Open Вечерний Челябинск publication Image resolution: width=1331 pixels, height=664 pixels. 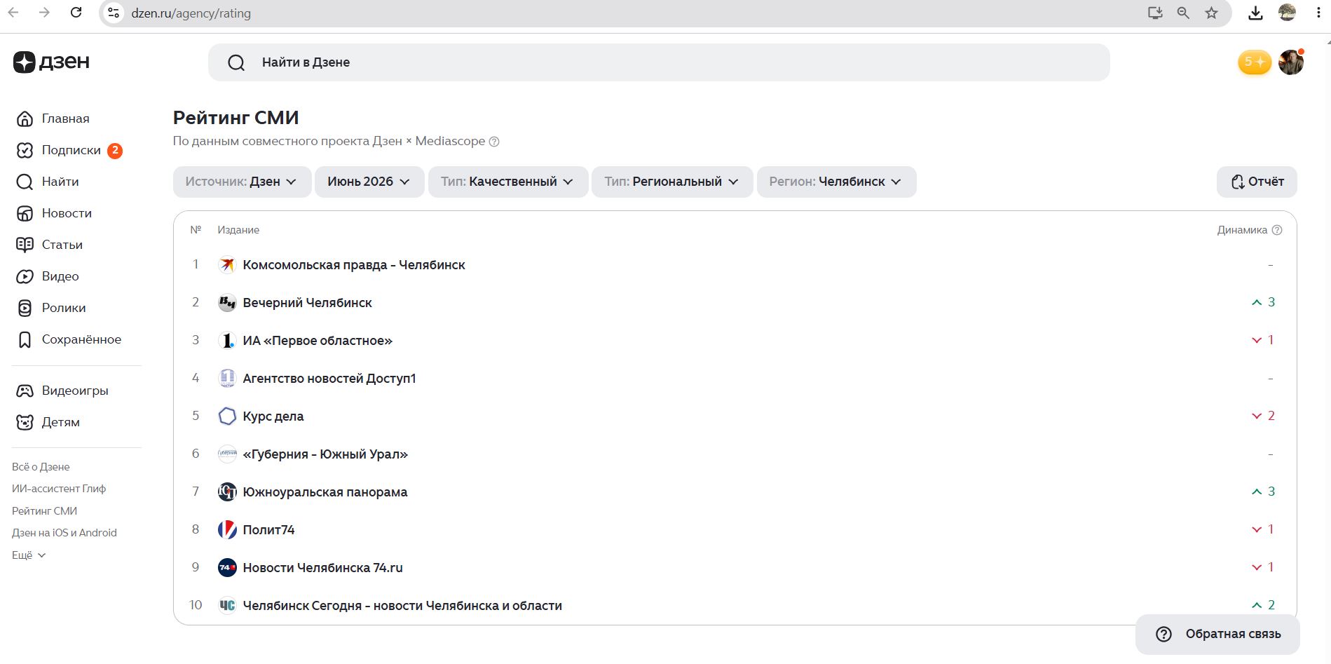[x=308, y=303]
